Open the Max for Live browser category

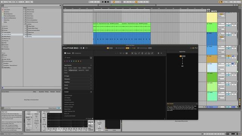click(x=7, y=39)
